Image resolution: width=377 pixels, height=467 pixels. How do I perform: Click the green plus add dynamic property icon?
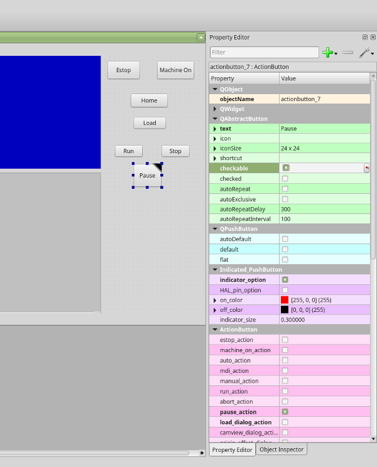tap(327, 53)
